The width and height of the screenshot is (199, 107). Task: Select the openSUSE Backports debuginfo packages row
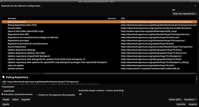click(99, 62)
